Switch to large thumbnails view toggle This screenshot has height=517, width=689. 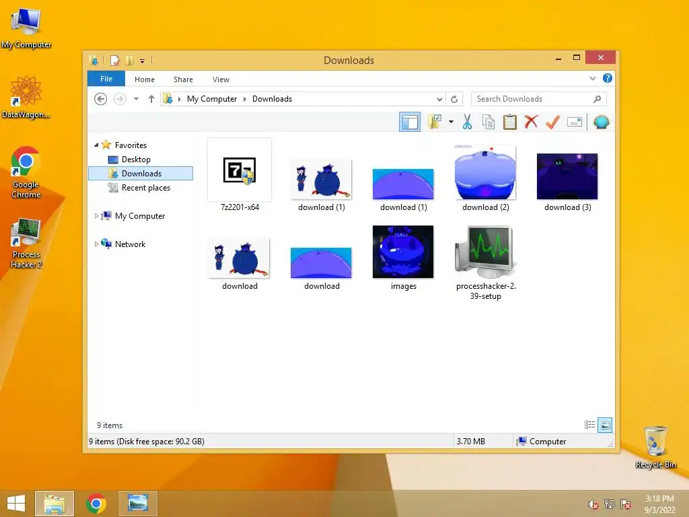click(605, 425)
